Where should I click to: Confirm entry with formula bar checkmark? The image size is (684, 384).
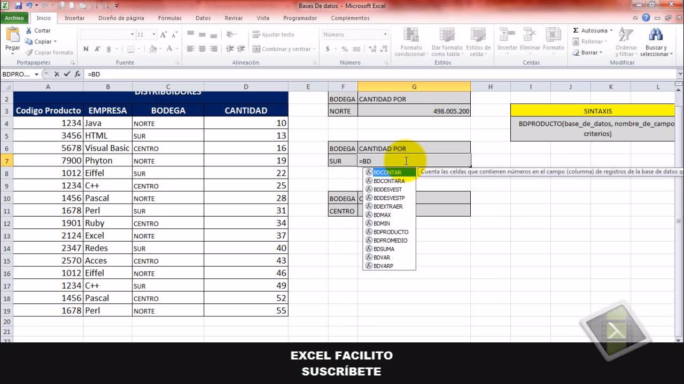click(67, 74)
